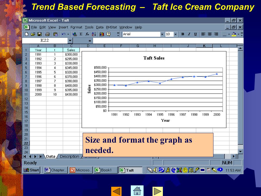Switch to the Description sheet tab
Screen dimensions: 261x196
click(x=69, y=157)
